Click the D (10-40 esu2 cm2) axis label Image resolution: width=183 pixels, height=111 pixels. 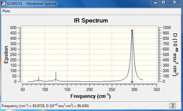coord(175,55)
